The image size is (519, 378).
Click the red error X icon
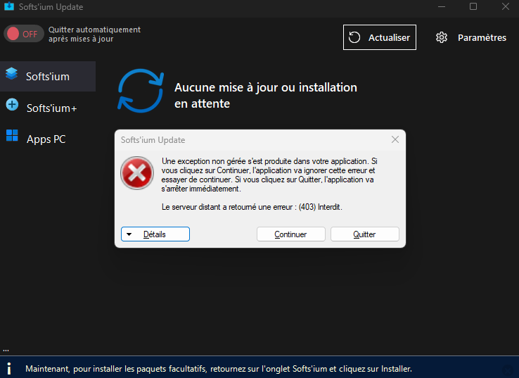tap(137, 173)
